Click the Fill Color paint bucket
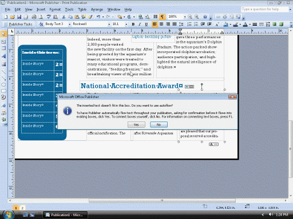Image resolution: width=293 pixels, height=219 pixels. coord(226,25)
